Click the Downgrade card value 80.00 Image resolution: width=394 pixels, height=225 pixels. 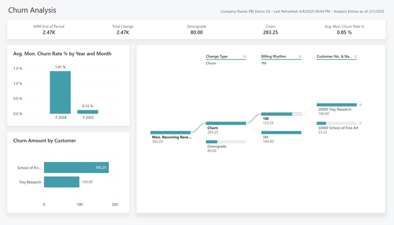(x=197, y=32)
